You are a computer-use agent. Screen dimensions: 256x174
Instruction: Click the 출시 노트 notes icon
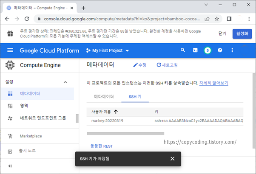pos(10,152)
